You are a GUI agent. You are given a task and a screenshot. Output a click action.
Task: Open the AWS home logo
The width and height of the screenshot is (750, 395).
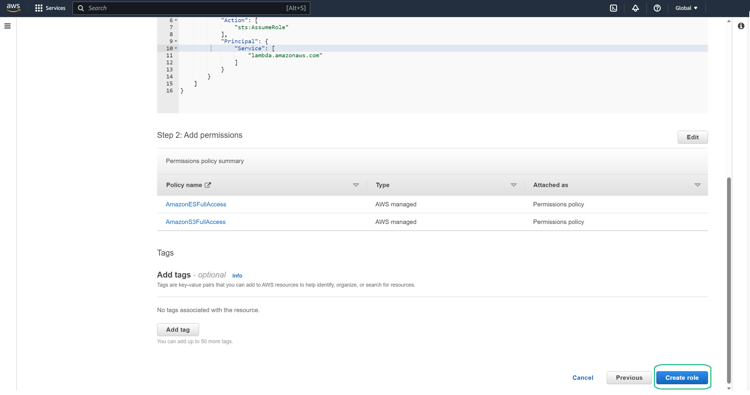pyautogui.click(x=13, y=8)
